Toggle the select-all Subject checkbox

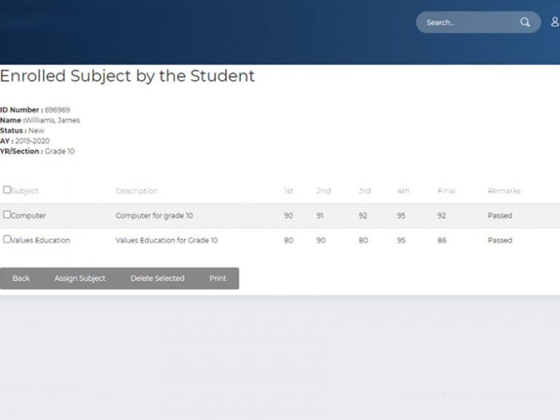pyautogui.click(x=7, y=190)
